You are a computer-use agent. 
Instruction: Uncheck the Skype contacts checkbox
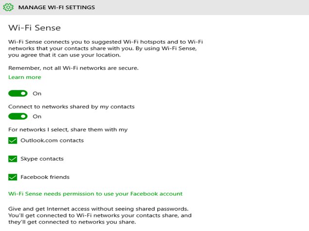(13, 159)
